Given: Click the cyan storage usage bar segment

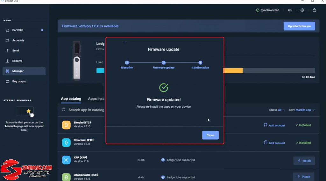Looking at the screenshot, I should pyautogui.click(x=100, y=70).
